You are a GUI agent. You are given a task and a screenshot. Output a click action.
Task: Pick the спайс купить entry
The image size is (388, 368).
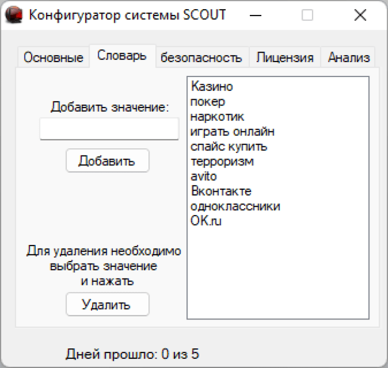229,146
